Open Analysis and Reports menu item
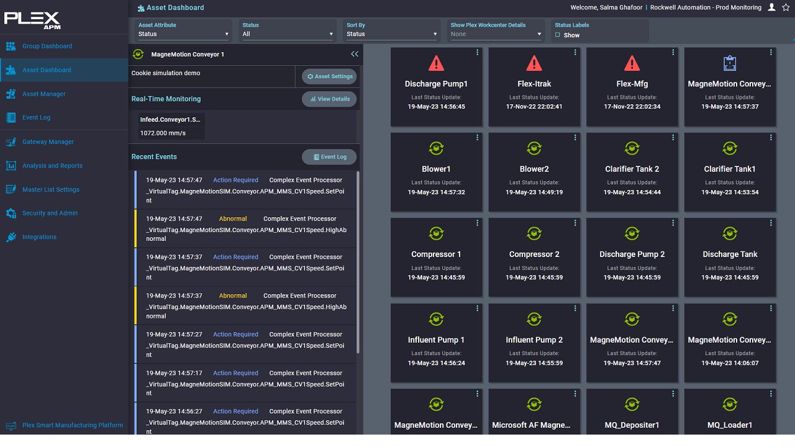This screenshot has width=795, height=447. click(52, 166)
